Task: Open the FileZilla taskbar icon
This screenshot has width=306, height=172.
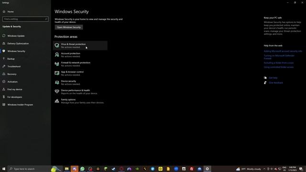Action: (x=192, y=169)
